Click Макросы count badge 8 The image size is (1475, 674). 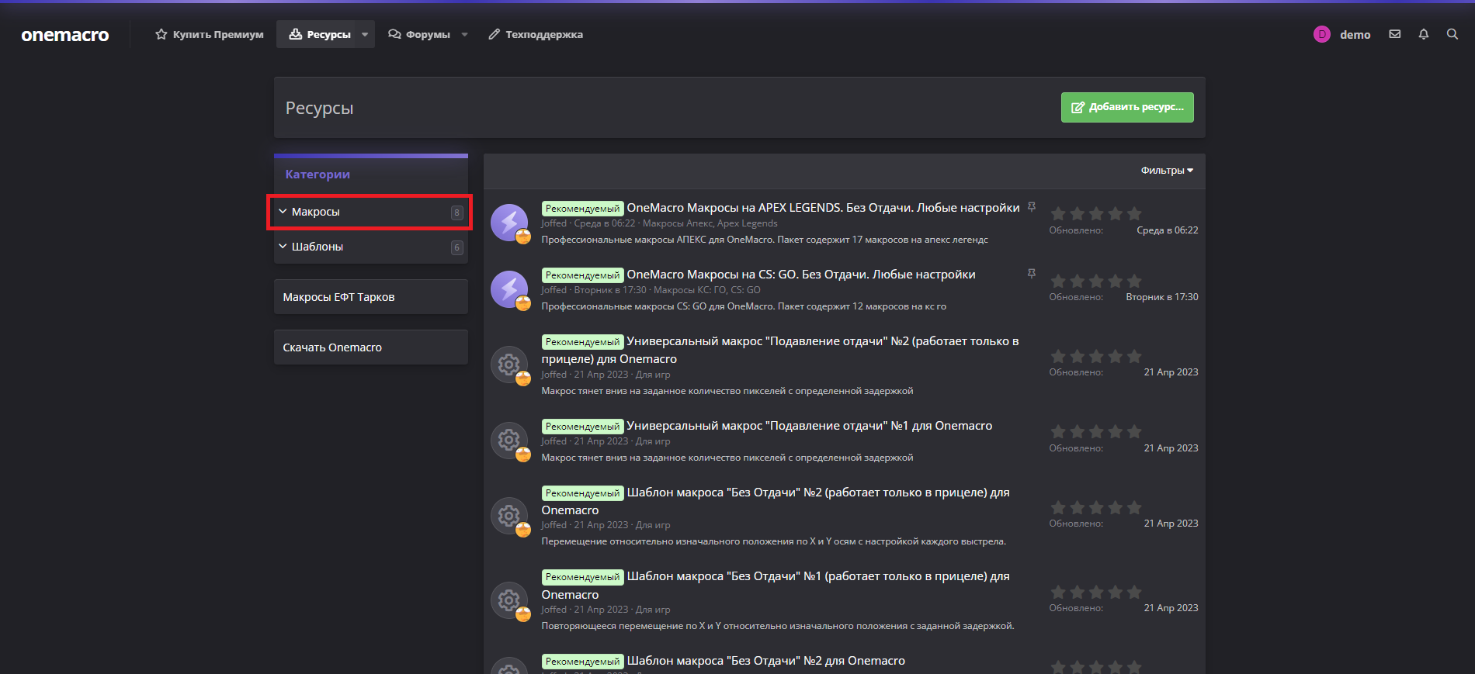click(457, 213)
